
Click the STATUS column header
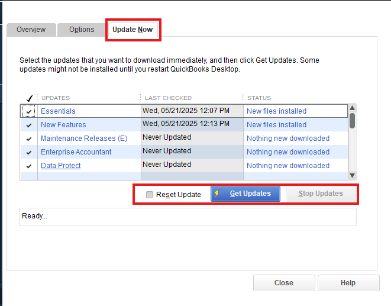pos(259,98)
